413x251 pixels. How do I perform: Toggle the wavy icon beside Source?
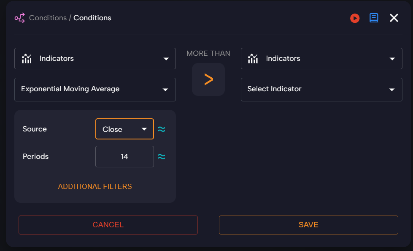[x=161, y=129]
